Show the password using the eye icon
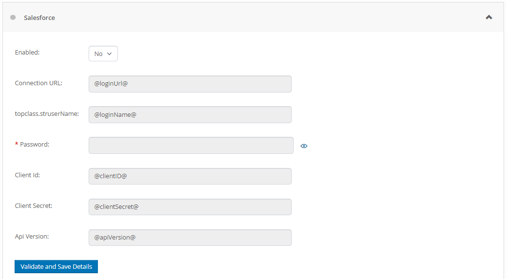 click(304, 146)
